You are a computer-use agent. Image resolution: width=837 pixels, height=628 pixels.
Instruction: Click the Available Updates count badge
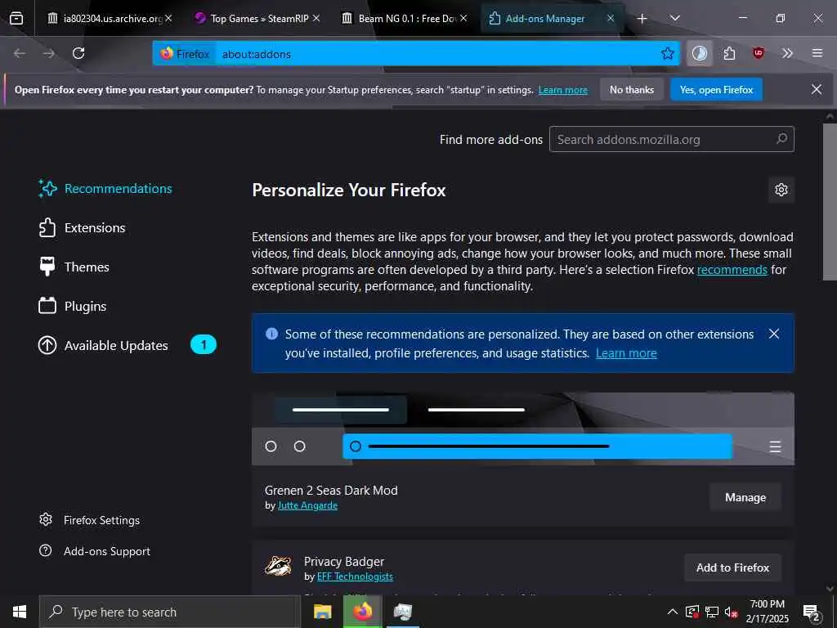tap(204, 345)
